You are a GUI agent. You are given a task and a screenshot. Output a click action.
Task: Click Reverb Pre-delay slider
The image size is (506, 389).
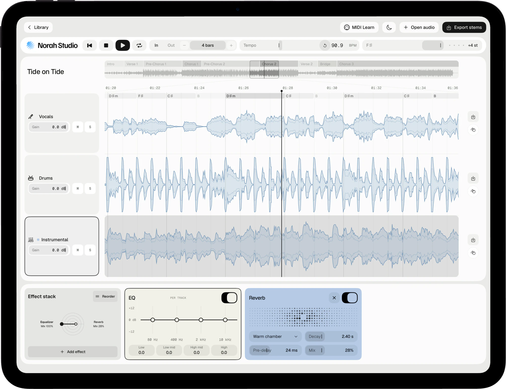pyautogui.click(x=275, y=350)
